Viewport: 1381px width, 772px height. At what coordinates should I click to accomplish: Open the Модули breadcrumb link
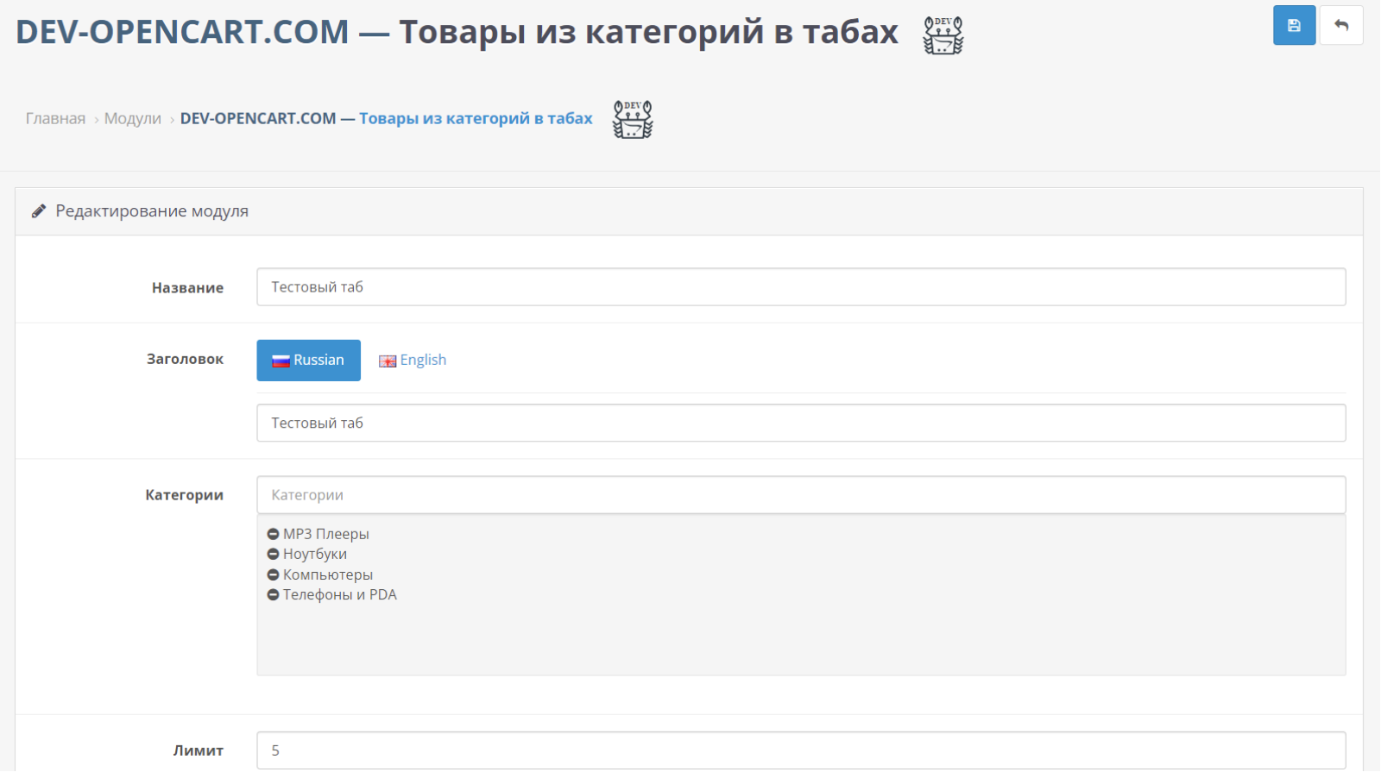[x=133, y=119]
